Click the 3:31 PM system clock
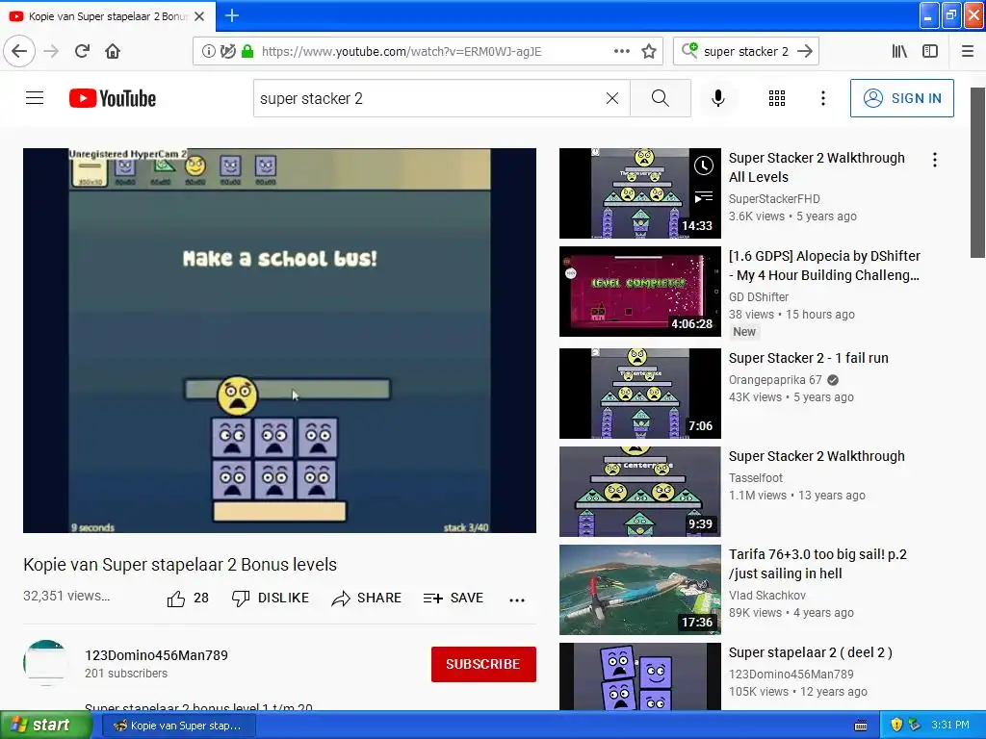The image size is (986, 739). (x=950, y=726)
